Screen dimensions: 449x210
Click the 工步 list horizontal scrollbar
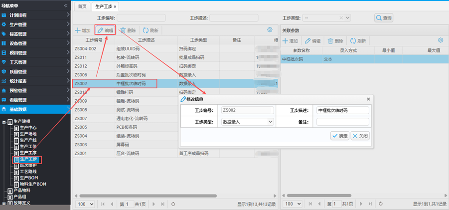(148, 196)
